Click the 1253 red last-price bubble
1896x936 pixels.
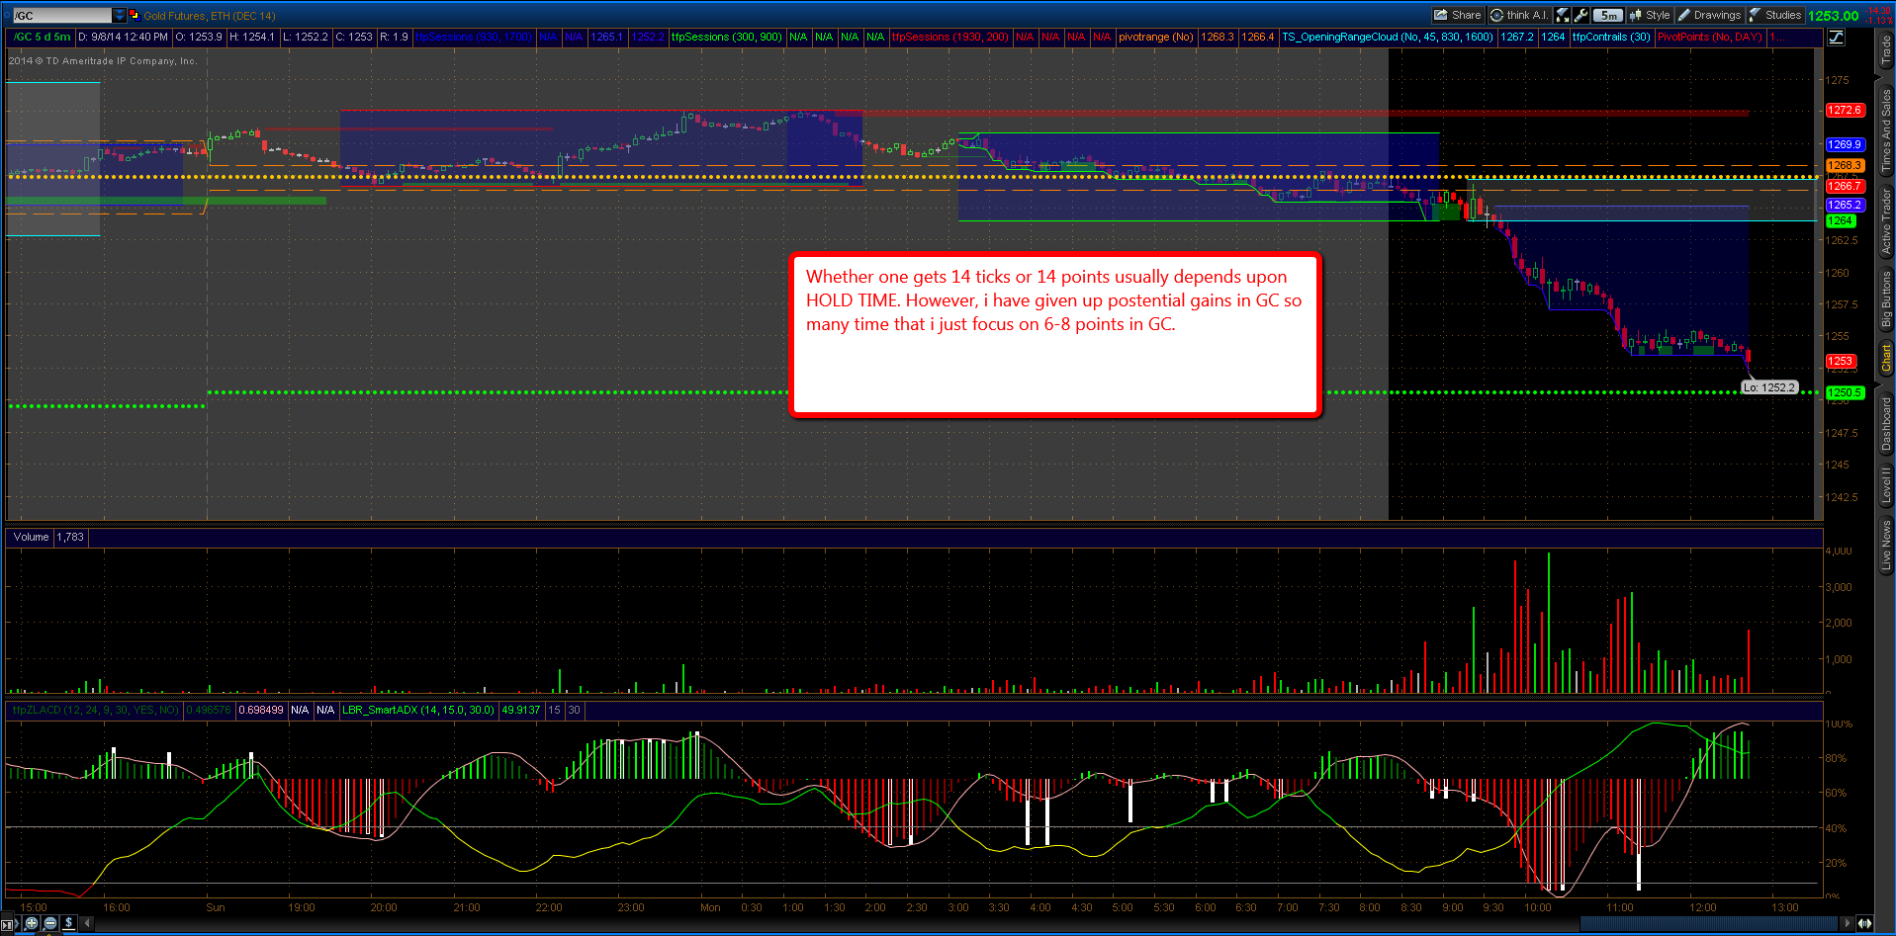1841,362
